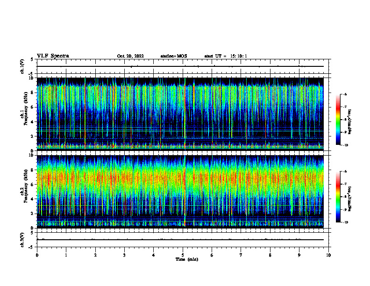Screen dimensions: 370x286
Task: Click the "7" tick on the time axis
Action: (241, 255)
